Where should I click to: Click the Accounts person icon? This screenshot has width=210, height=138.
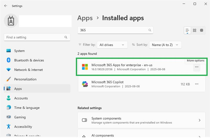tap(9, 98)
